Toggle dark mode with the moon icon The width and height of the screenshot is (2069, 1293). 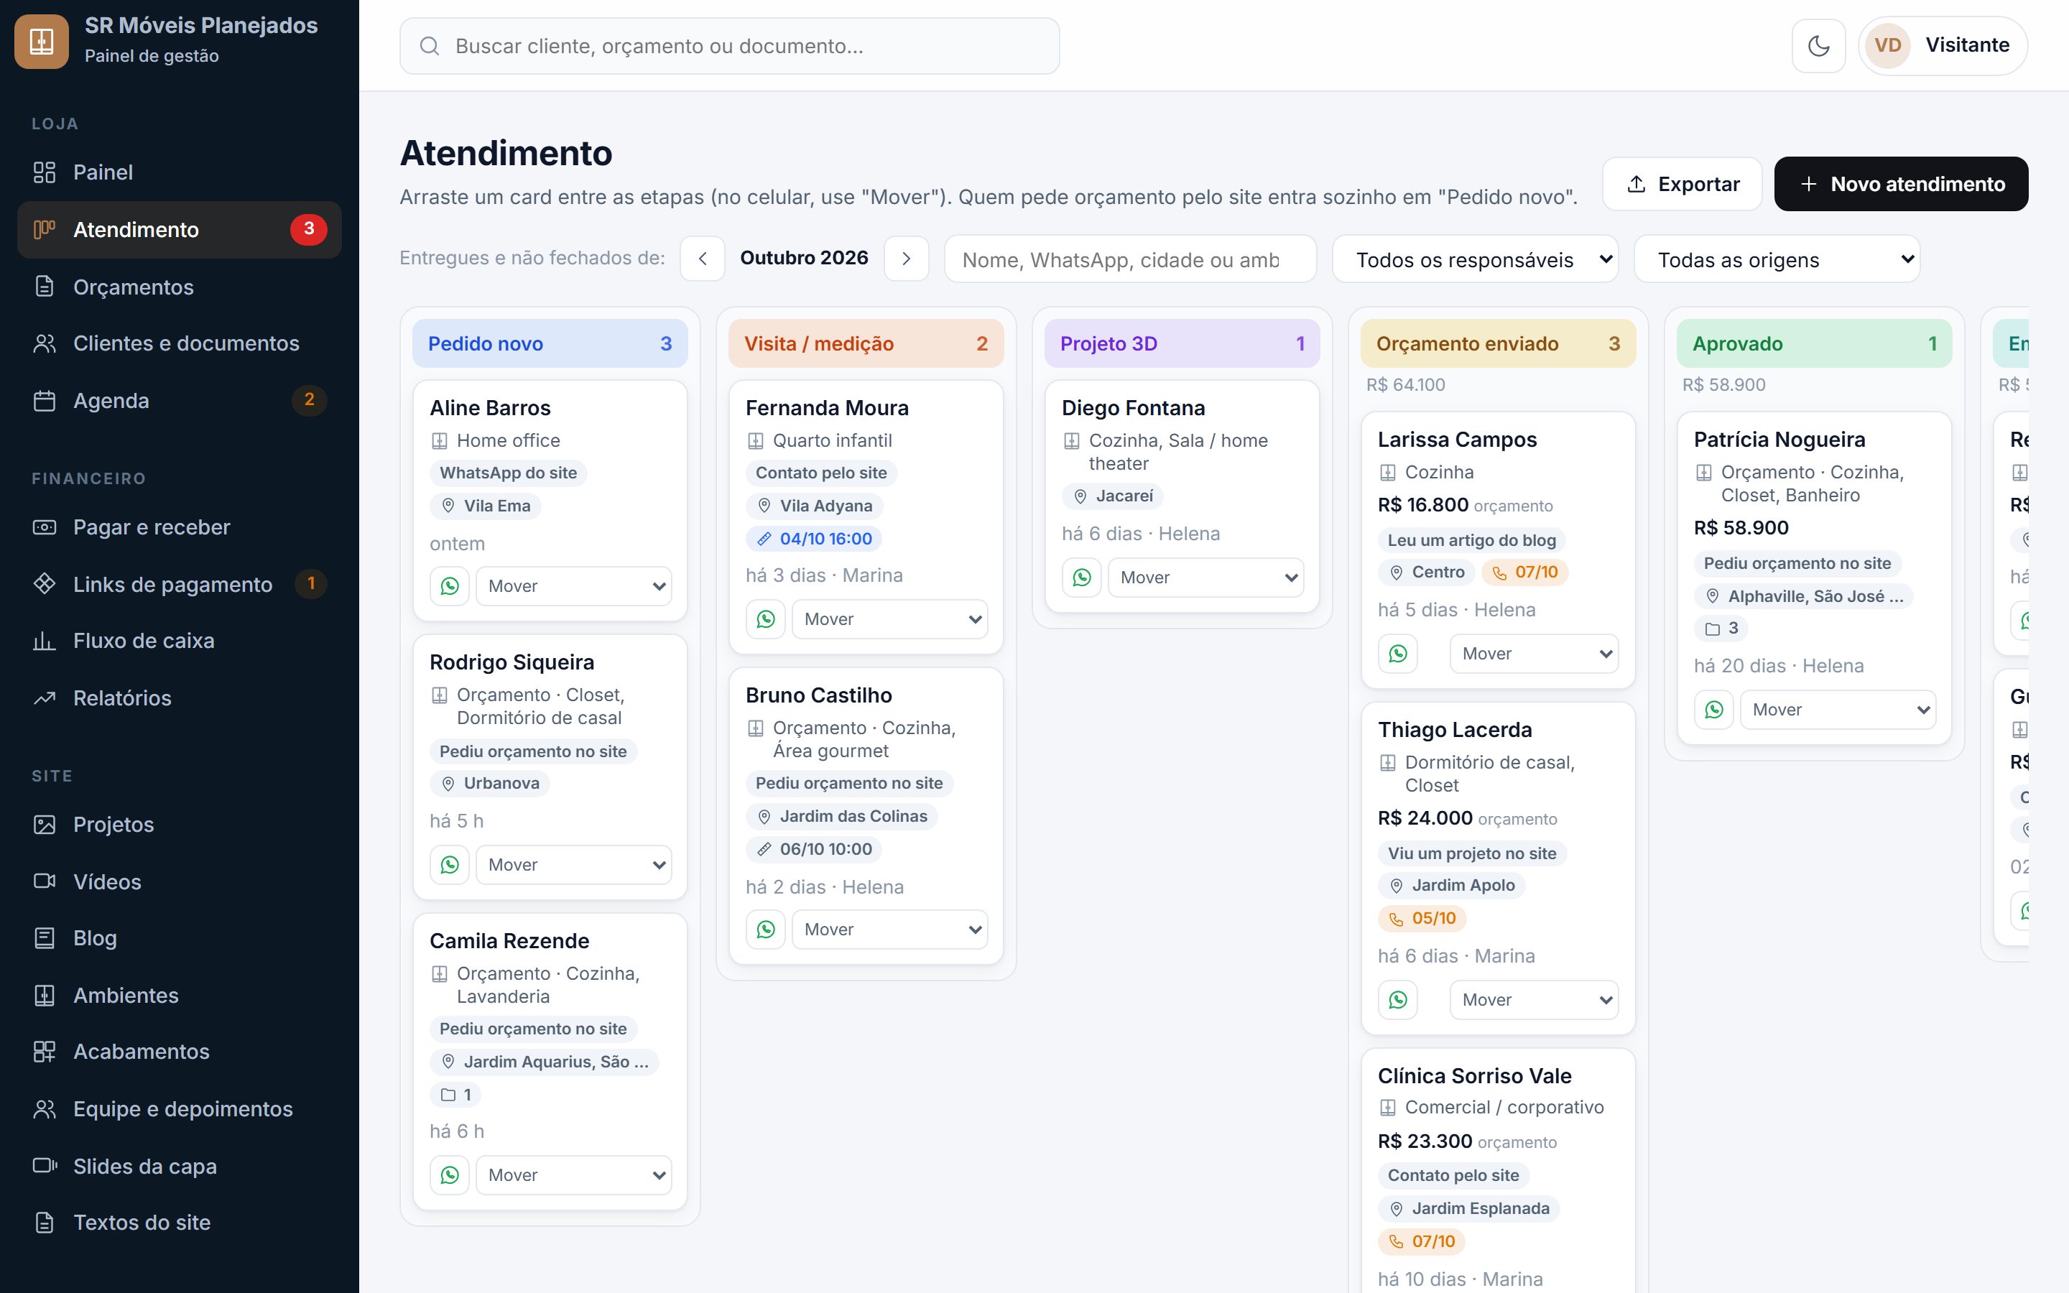click(x=1818, y=45)
